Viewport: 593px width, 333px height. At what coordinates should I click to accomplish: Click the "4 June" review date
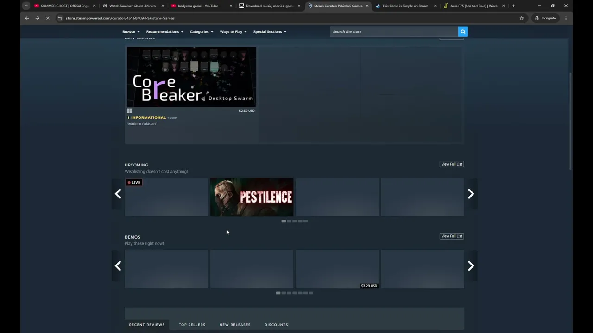(172, 118)
